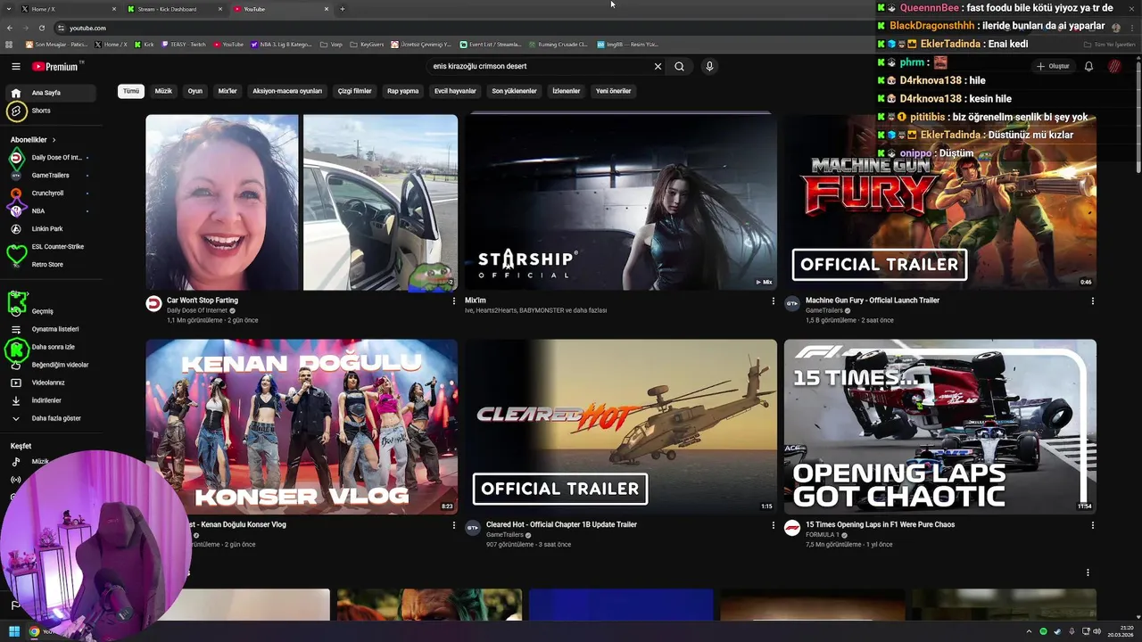Screen dimensions: 1142x642
Task: Open Cleared Hot official trailer thumbnail
Action: (x=621, y=426)
